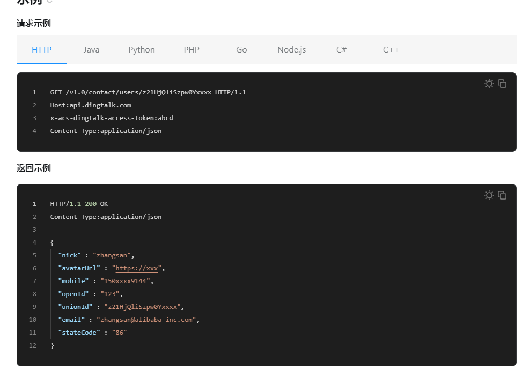The width and height of the screenshot is (530, 384).
Task: Click the 返回示例 heading
Action: [x=34, y=168]
